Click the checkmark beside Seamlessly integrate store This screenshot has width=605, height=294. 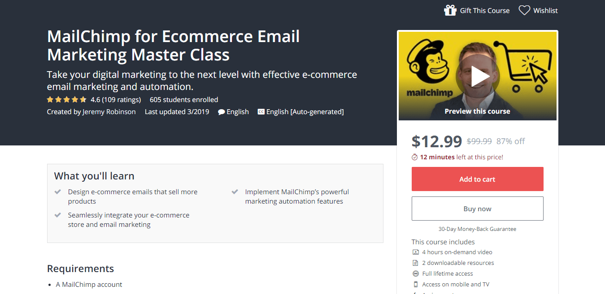pyautogui.click(x=58, y=215)
